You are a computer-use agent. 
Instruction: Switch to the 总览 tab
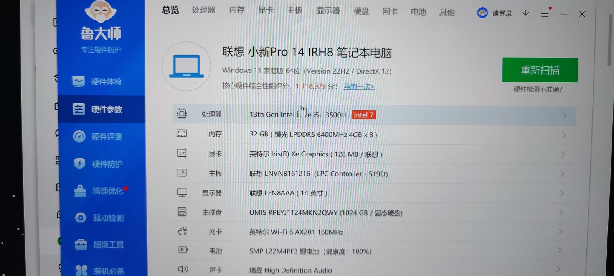[170, 10]
